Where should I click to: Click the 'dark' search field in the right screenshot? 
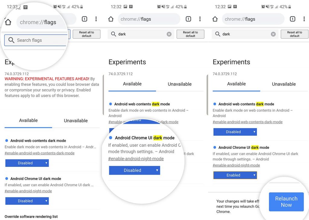point(245,34)
